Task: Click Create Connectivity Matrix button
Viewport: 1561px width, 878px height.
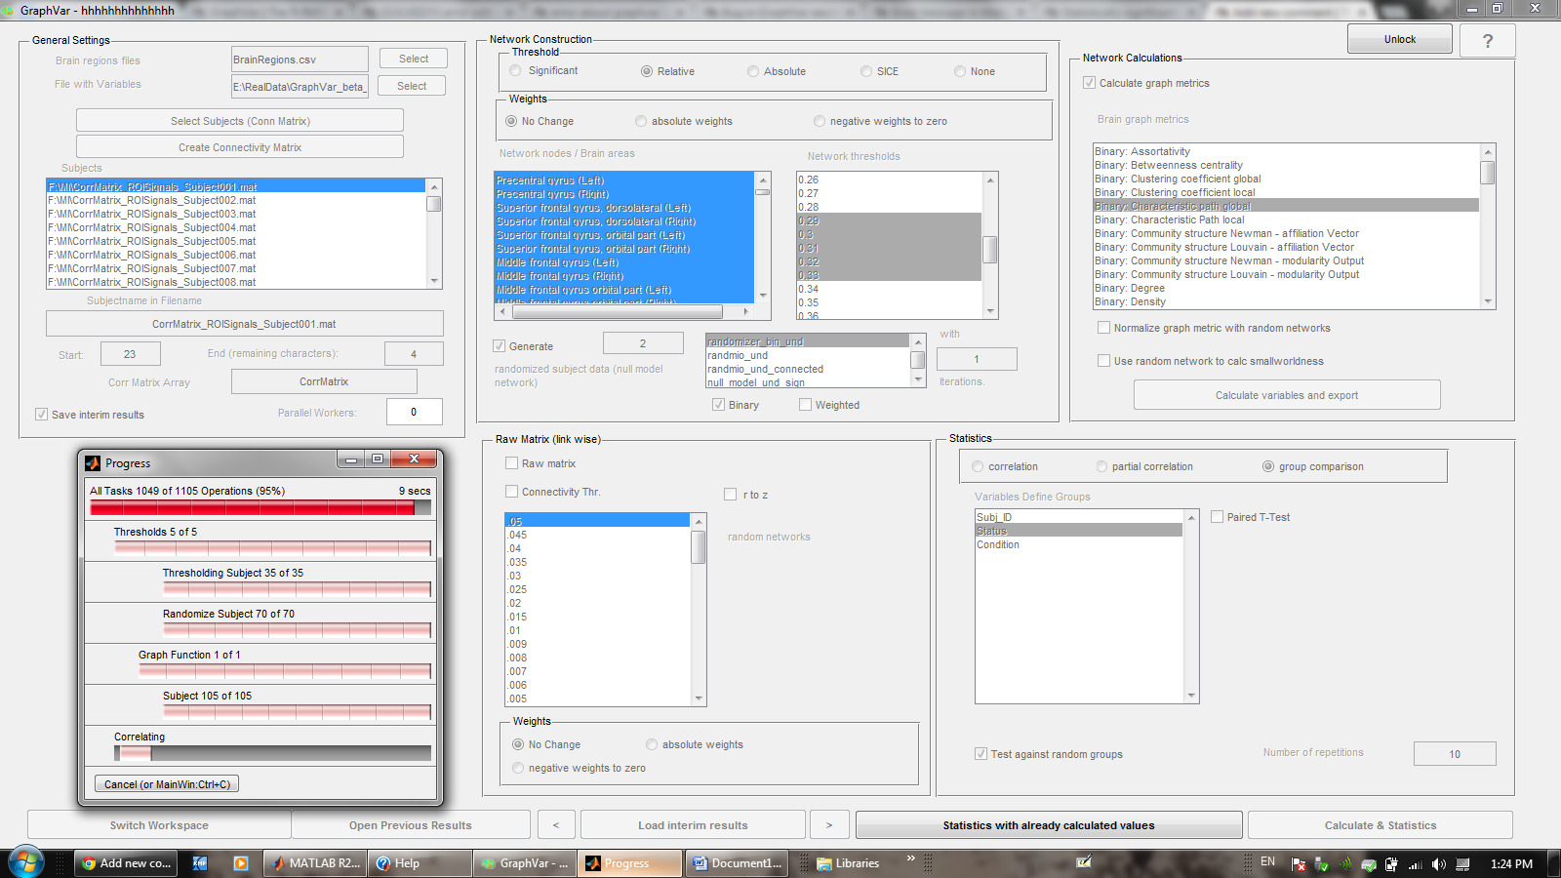Action: pyautogui.click(x=240, y=147)
